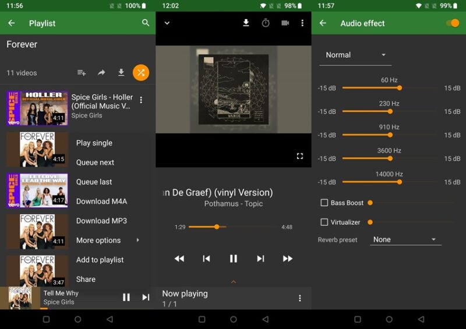Set the Bass Boost strength slider
Viewport: 466px width, 329px height.
click(x=411, y=203)
